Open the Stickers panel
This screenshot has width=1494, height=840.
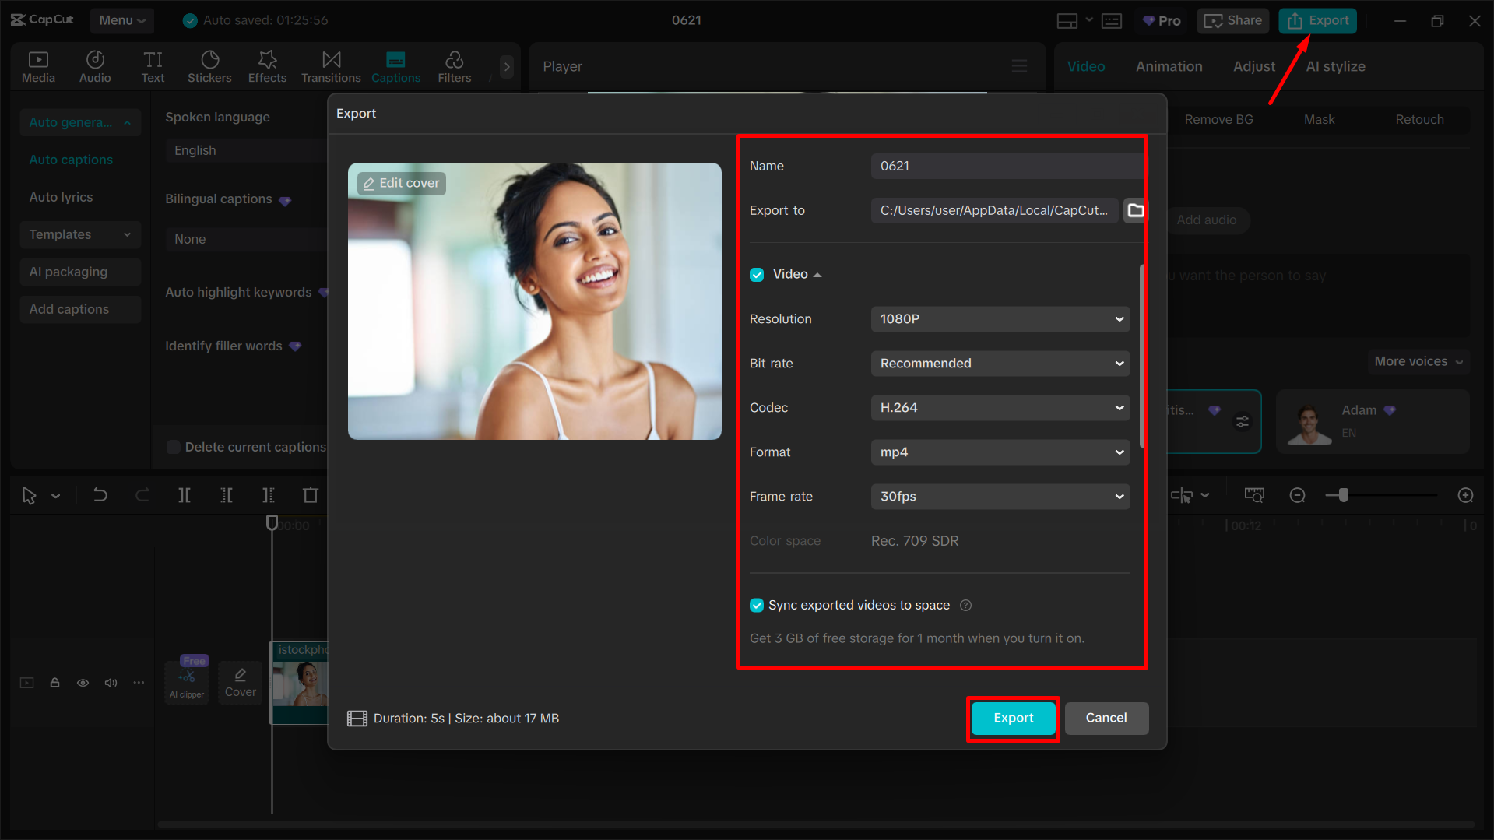click(x=209, y=67)
